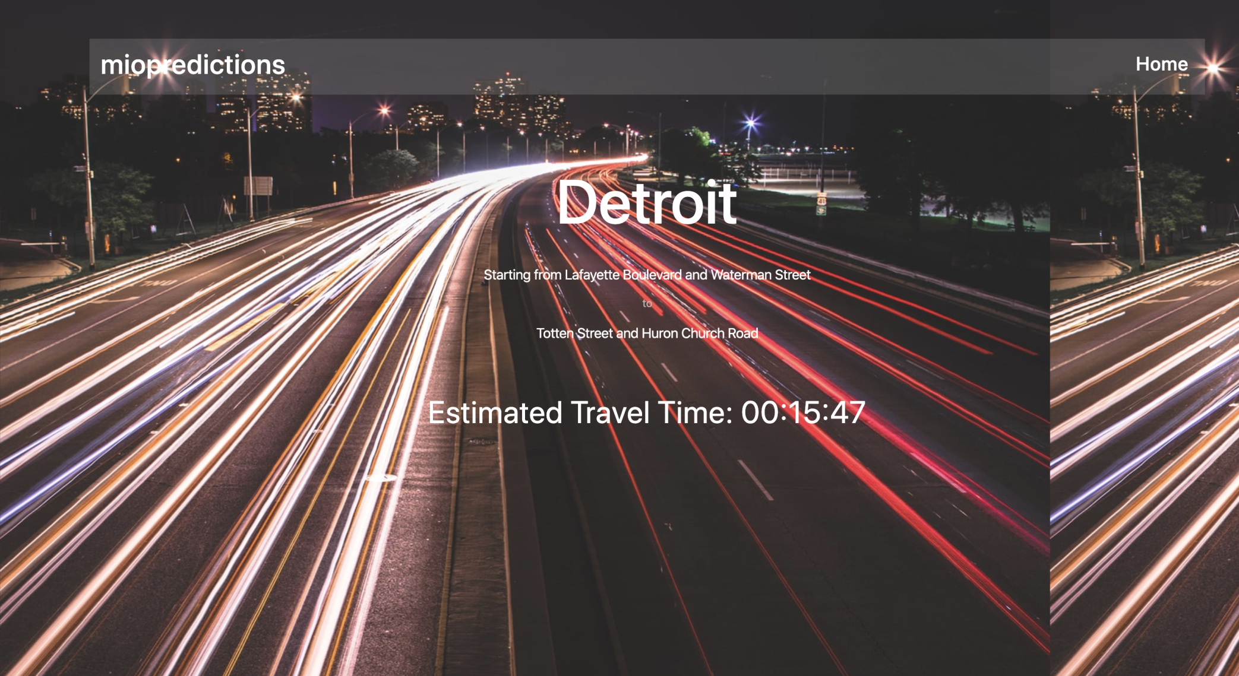Click the Lafayette Boulevard street name

[622, 275]
